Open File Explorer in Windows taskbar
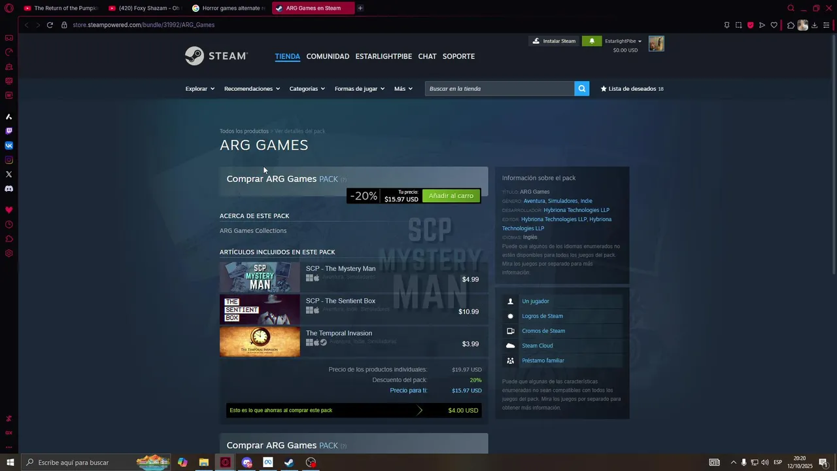 tap(204, 462)
